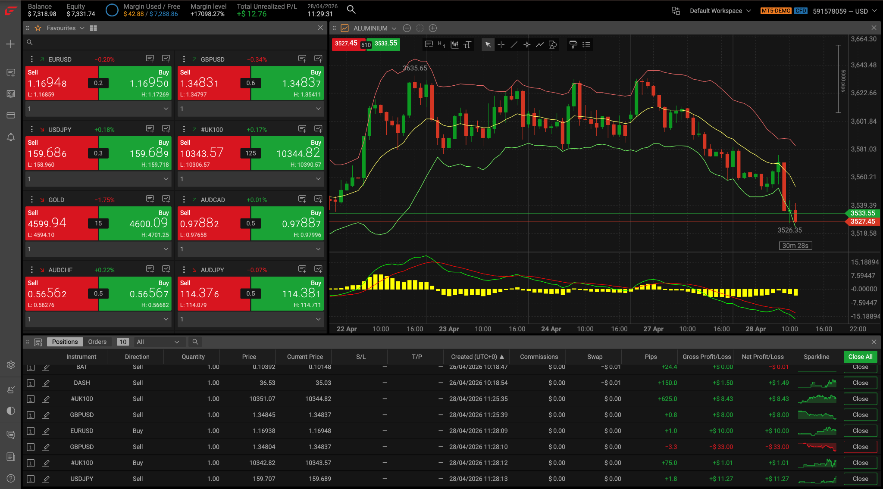The image size is (883, 489).
Task: Open the shapes drawing tool
Action: [553, 44]
